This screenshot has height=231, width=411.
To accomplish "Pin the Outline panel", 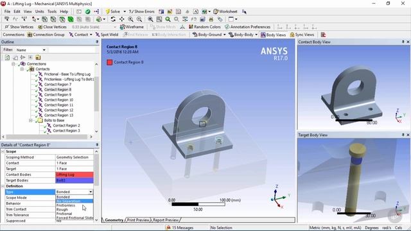I will [x=97, y=42].
